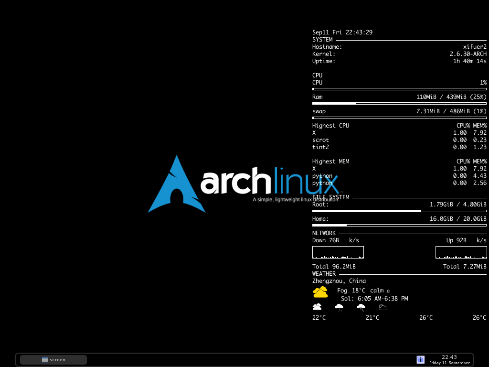Image resolution: width=489 pixels, height=367 pixels.
Task: Click Total 7.27MiB upload text
Action: click(465, 267)
